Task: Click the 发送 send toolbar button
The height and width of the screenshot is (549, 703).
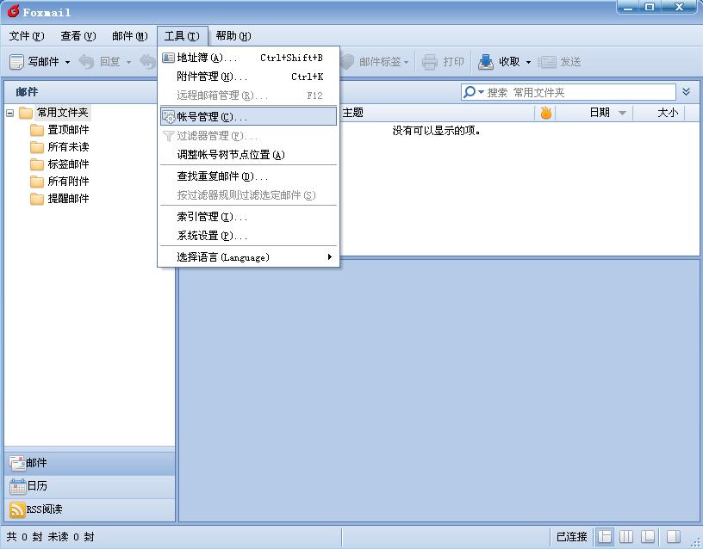Action: pyautogui.click(x=559, y=62)
